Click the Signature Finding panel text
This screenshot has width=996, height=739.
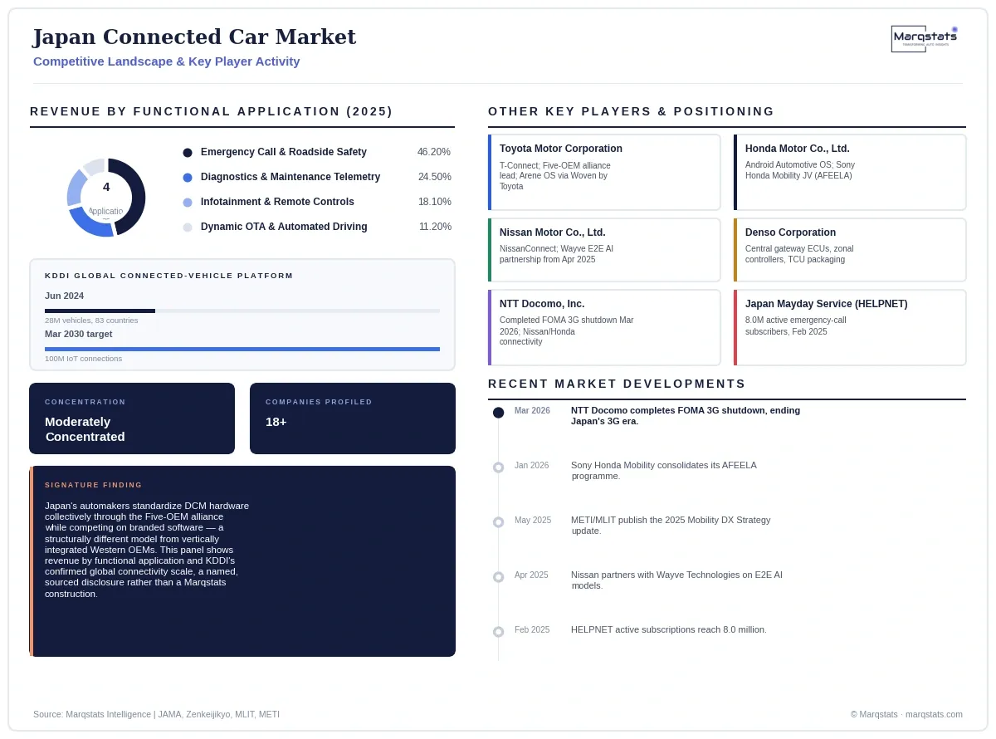pos(147,550)
